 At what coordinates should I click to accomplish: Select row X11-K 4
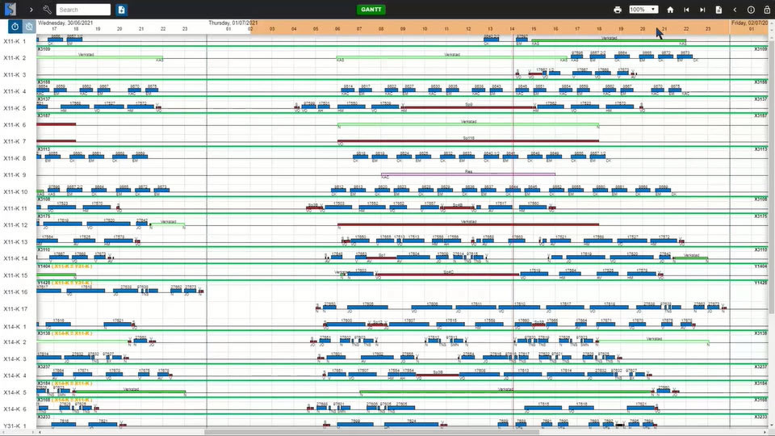[15, 91]
